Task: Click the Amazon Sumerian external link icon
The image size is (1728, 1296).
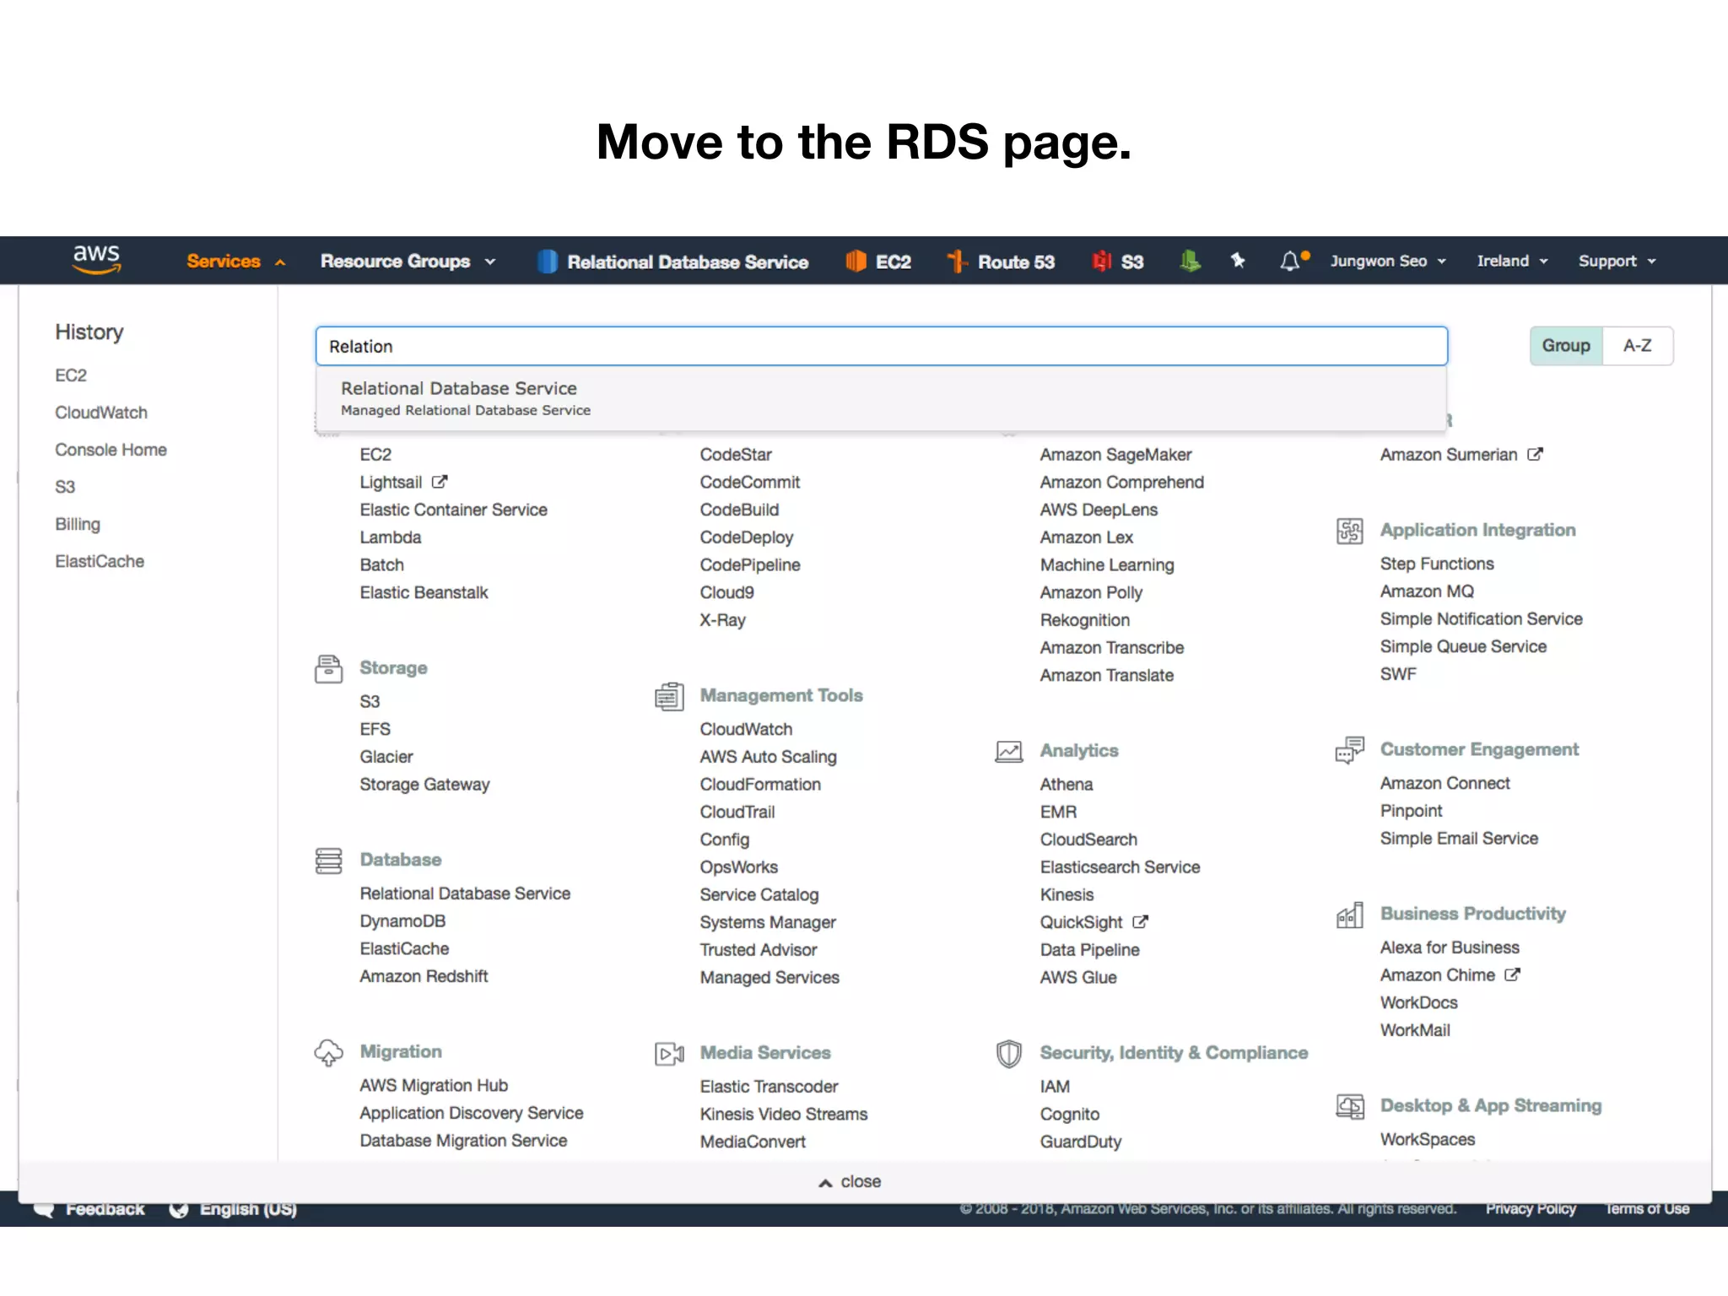Action: pyautogui.click(x=1535, y=454)
